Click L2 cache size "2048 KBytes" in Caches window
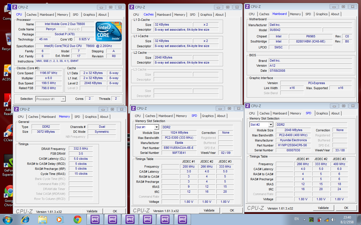Image resolution: width=361 pixels, height=225 pixels. pos(173,58)
